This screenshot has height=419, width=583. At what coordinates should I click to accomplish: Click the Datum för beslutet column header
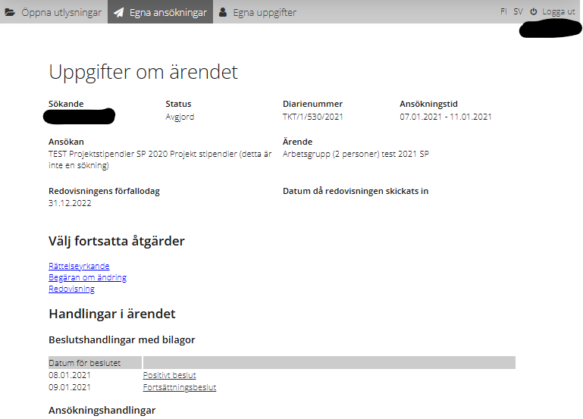coord(84,362)
